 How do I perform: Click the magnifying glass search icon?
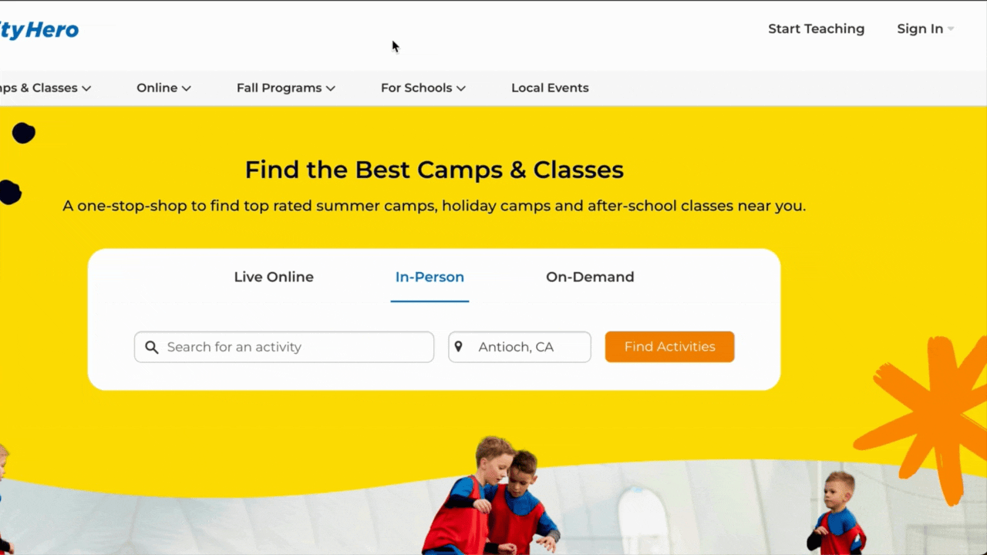(x=152, y=348)
